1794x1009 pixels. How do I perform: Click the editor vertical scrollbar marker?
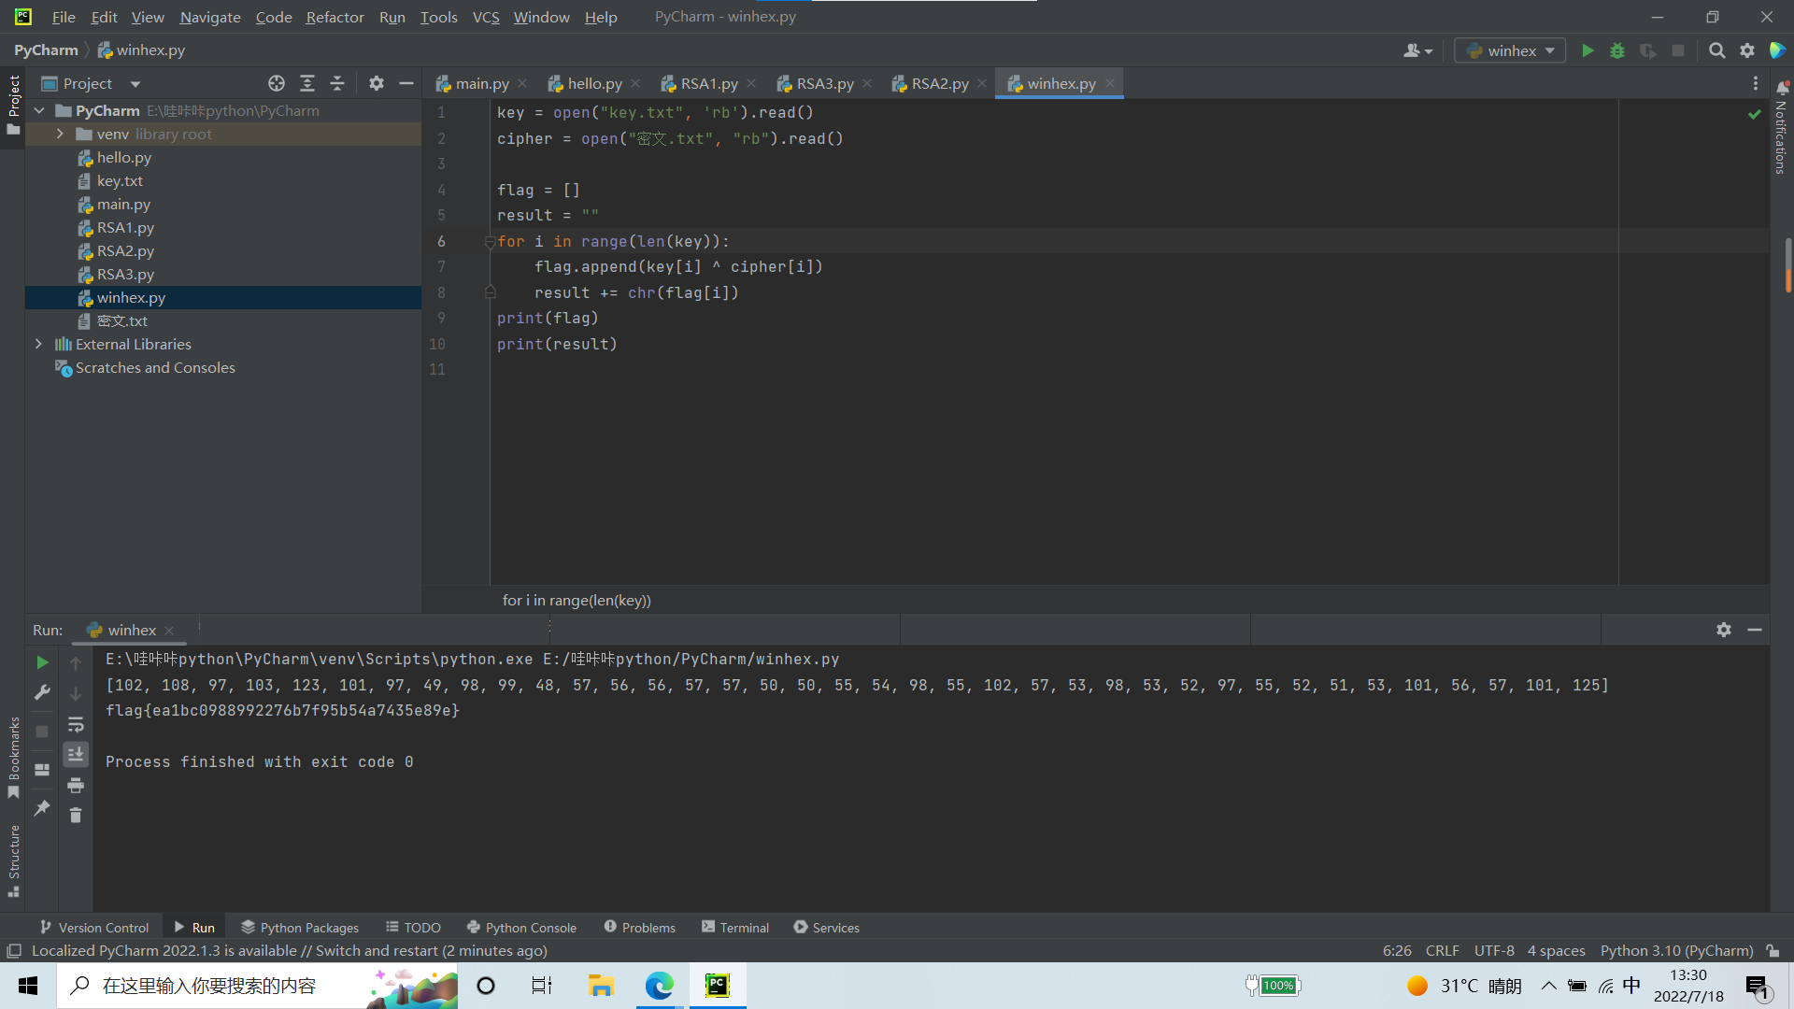click(x=1787, y=264)
